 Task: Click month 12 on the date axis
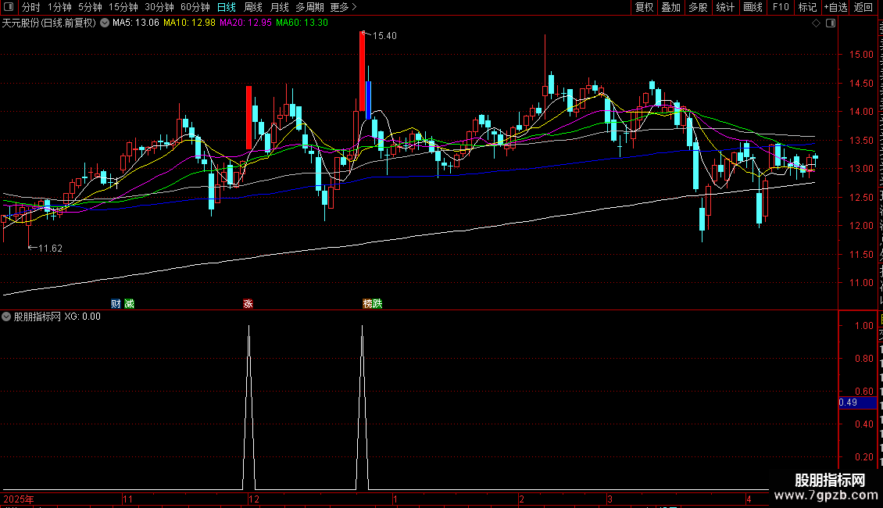pos(254,499)
